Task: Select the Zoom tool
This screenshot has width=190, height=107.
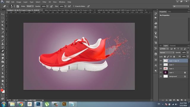Action: click(3, 84)
